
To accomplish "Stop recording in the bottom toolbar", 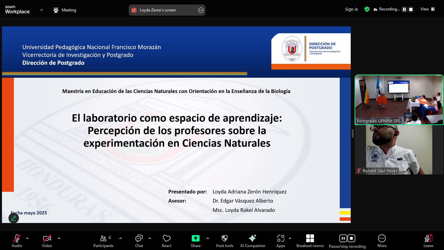I will point(351,238).
